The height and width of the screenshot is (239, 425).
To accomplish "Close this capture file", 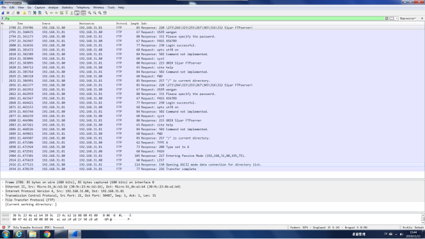I will tap(35, 13).
